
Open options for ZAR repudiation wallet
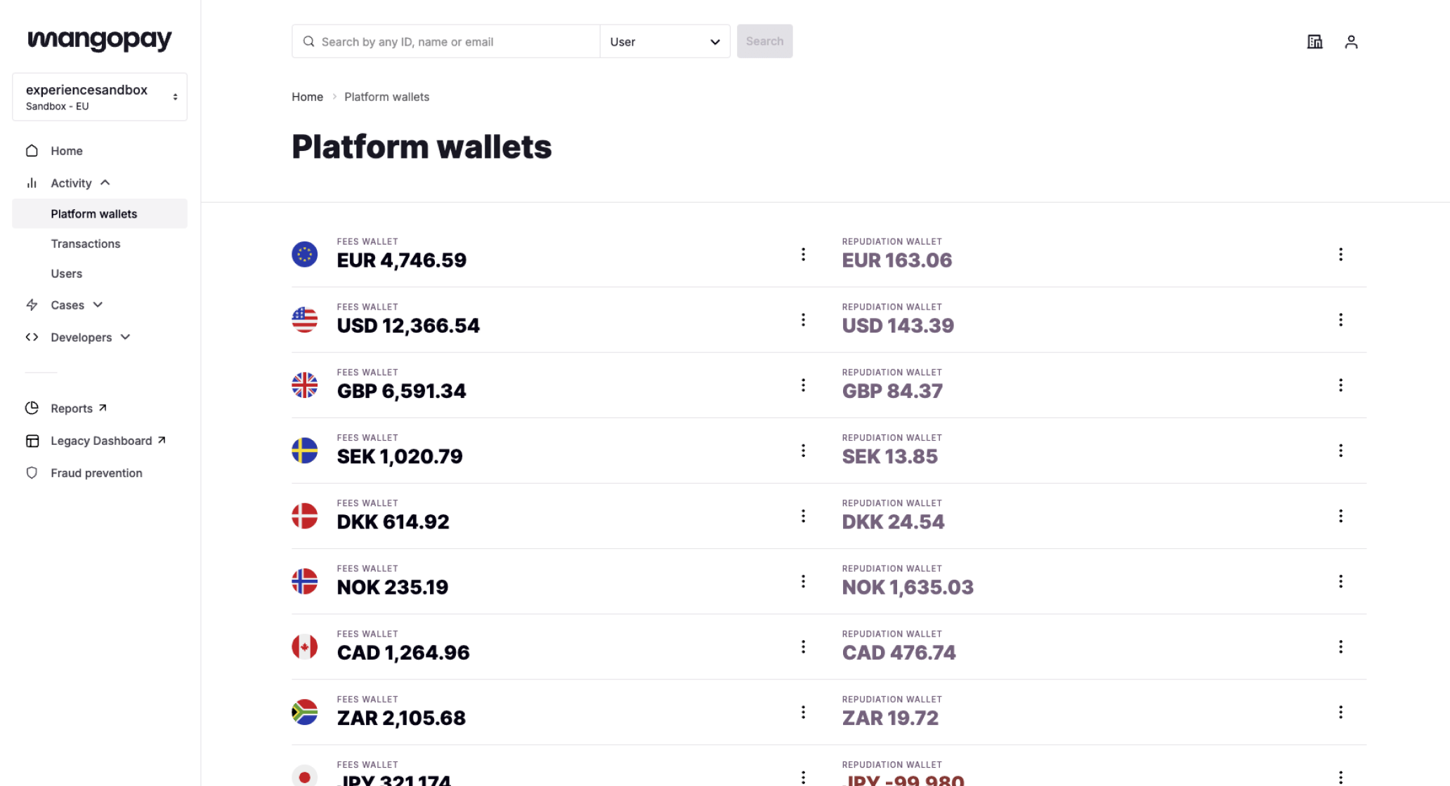[x=1340, y=712]
